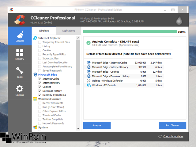196x147 pixels.
Task: Click the pear icon in header
Action: tap(180, 20)
